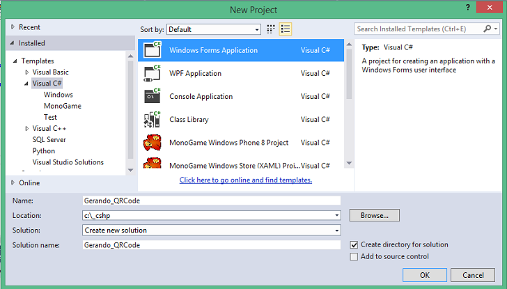Expand the Recent section
507x289 pixels.
pyautogui.click(x=13, y=27)
